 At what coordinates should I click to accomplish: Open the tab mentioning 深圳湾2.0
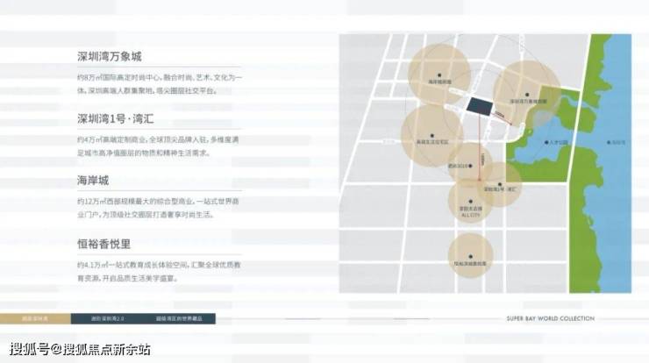click(x=108, y=318)
